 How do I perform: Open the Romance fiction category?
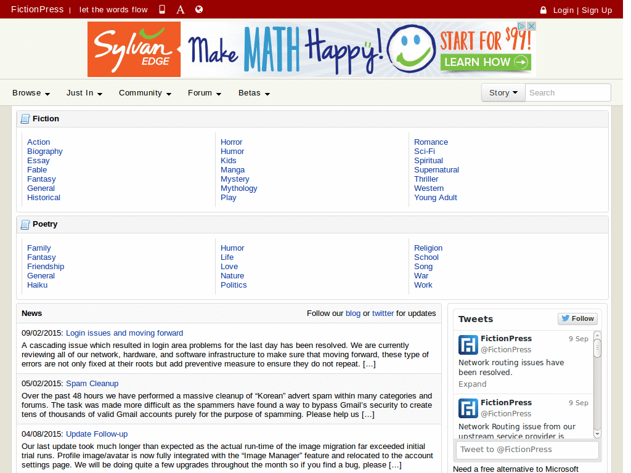[x=431, y=142]
